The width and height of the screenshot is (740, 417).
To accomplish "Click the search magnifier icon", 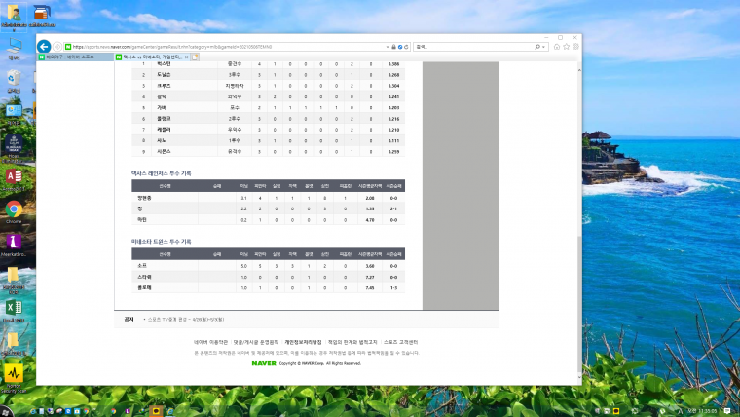I will pos(537,47).
